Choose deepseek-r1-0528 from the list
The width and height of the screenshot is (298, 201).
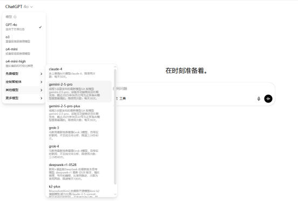click(x=79, y=172)
